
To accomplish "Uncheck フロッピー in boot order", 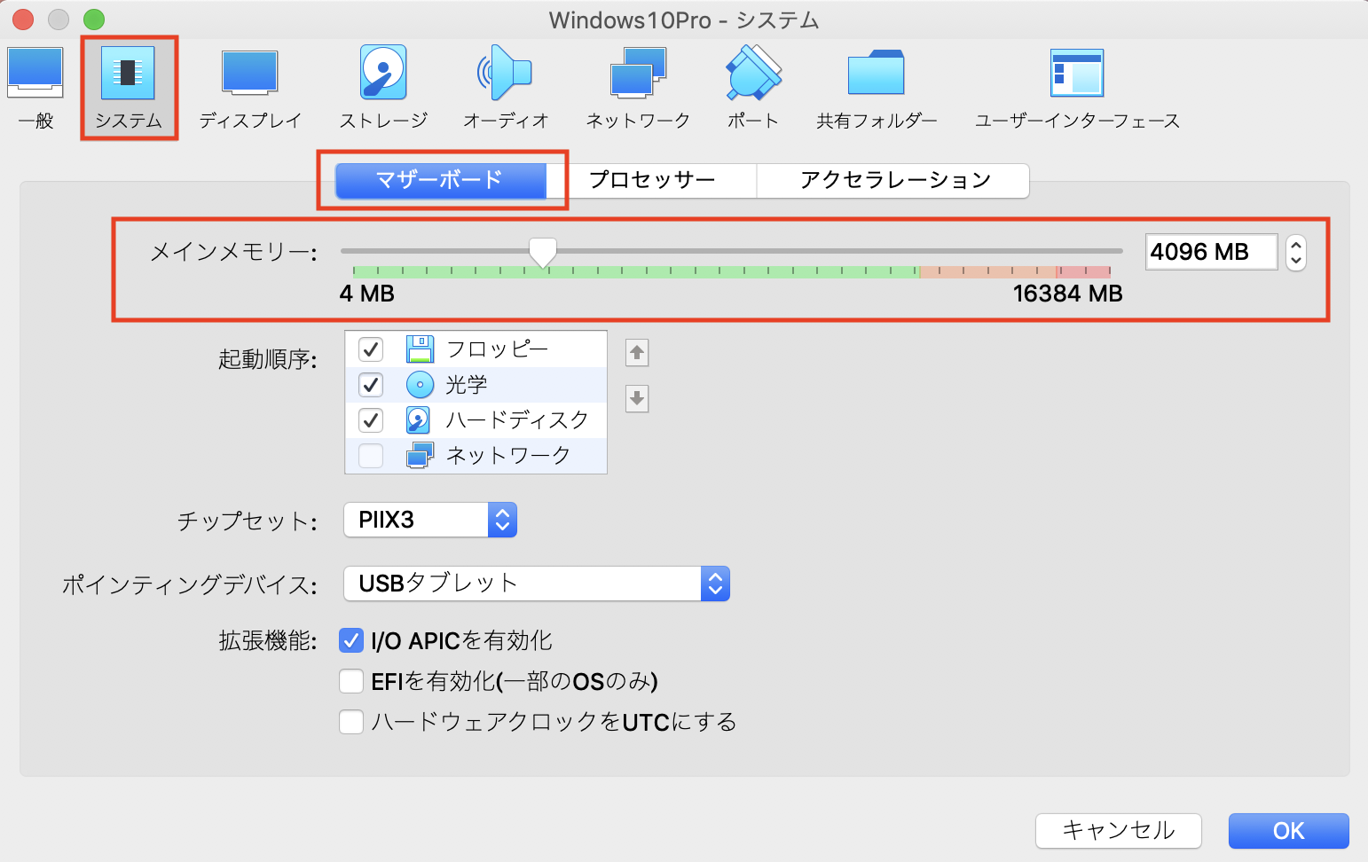I will [x=371, y=349].
